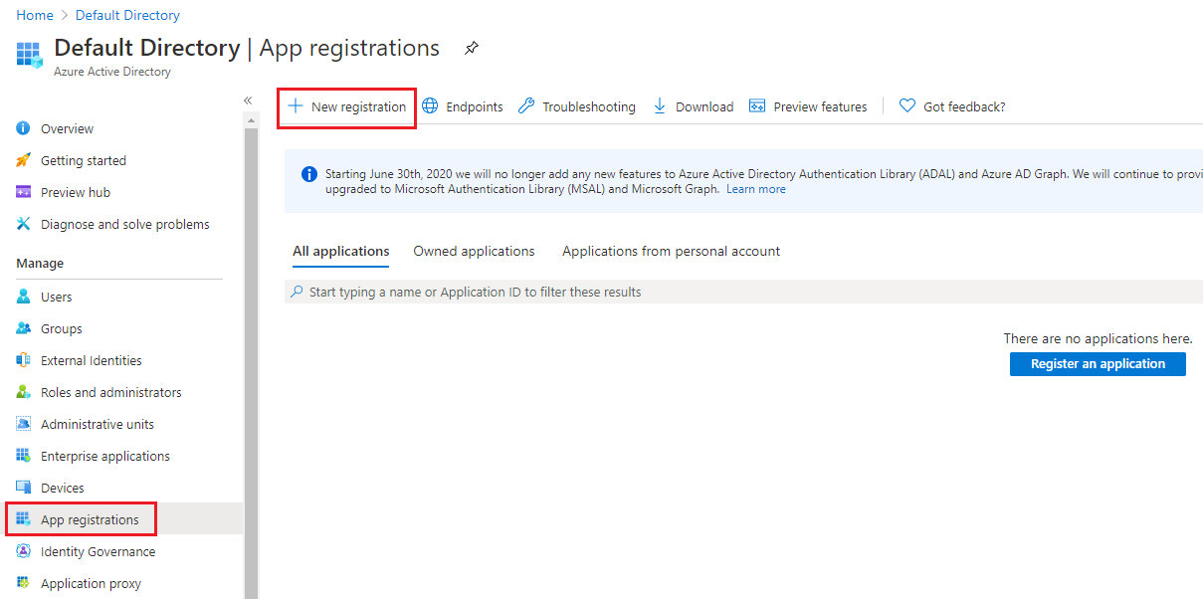Navigate to Home via breadcrumb
Image resolution: width=1203 pixels, height=599 pixels.
tap(34, 14)
